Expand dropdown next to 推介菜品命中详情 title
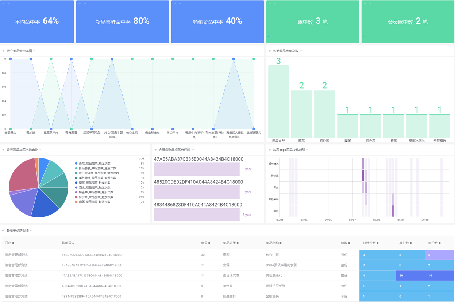455x302 pixels. click(34, 51)
